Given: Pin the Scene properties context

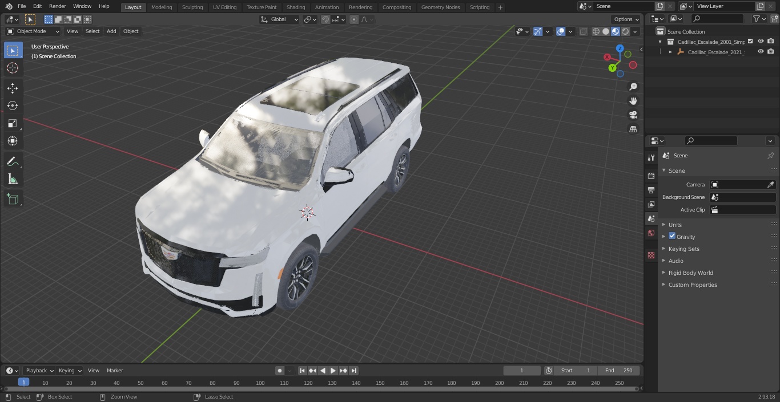Looking at the screenshot, I should coord(770,156).
